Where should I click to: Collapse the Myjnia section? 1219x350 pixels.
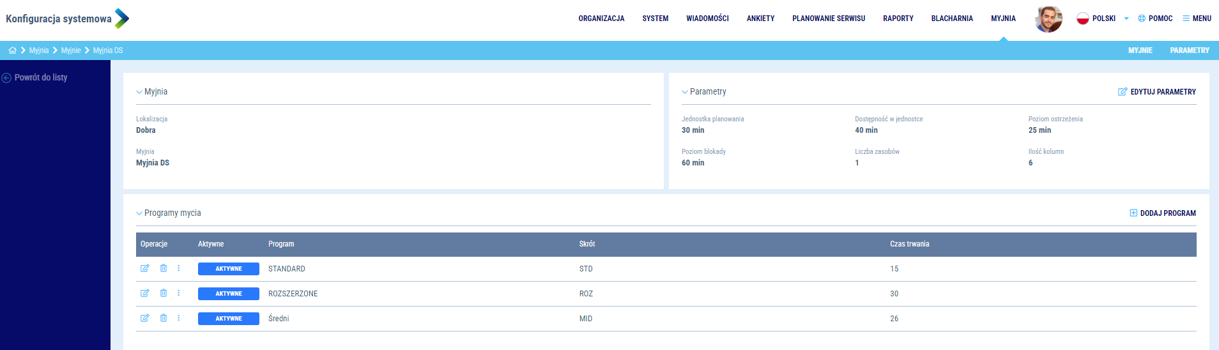point(139,92)
